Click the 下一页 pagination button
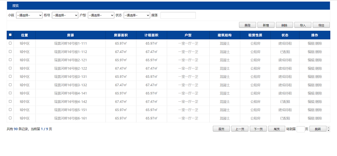Screen dimensions: 337x156 tap(258, 129)
